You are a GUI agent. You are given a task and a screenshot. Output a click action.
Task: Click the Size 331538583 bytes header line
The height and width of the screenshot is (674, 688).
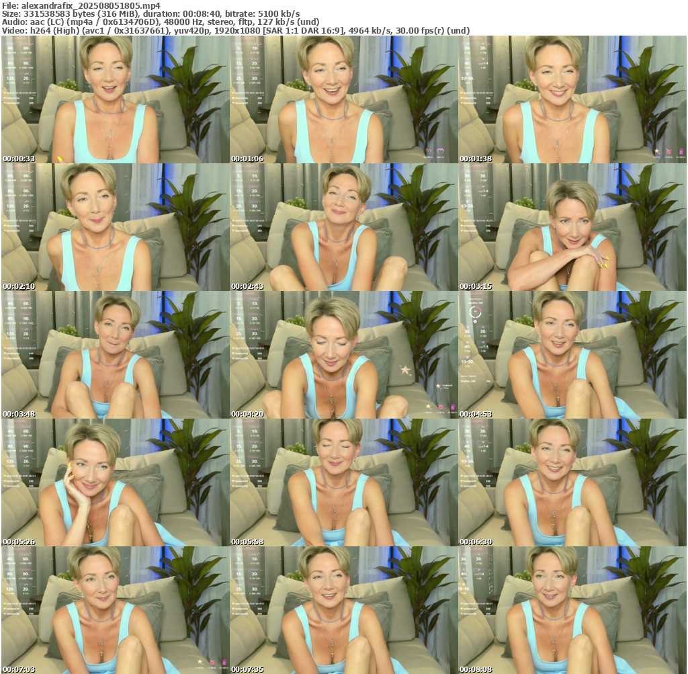151,13
